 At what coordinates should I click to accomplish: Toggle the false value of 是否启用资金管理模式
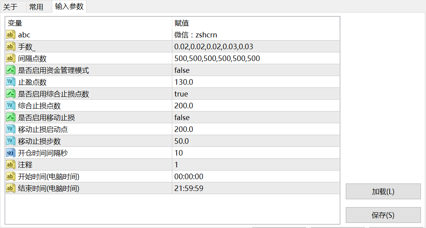(256, 70)
